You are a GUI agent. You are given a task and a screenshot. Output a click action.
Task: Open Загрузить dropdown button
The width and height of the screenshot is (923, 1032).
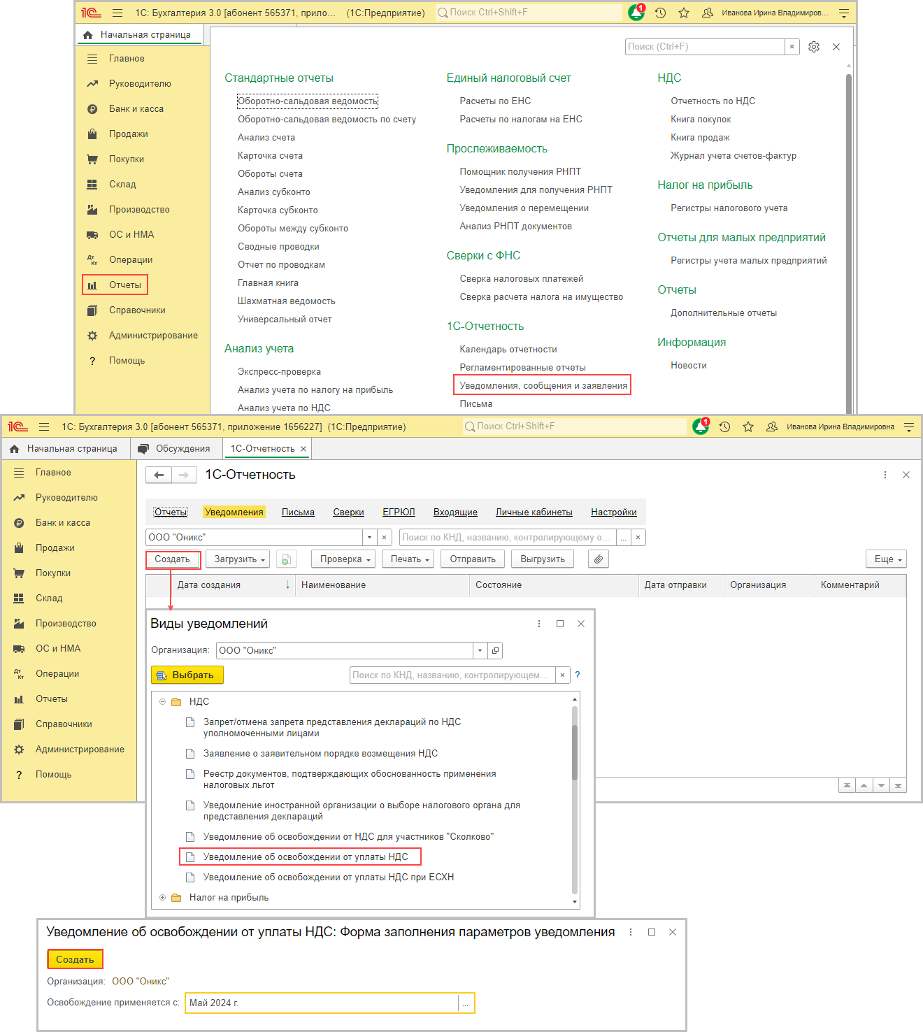[239, 559]
